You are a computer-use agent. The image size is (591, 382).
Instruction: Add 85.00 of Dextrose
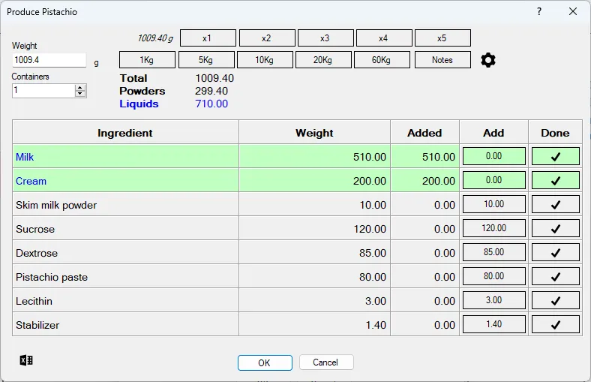click(x=493, y=253)
